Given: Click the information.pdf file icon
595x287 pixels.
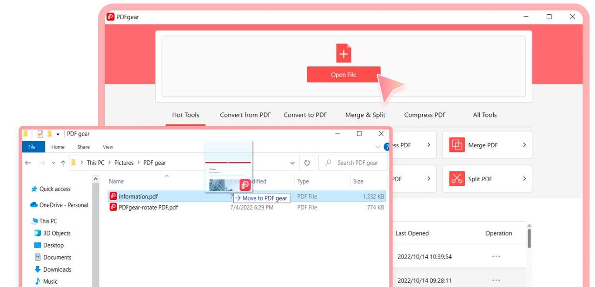Looking at the screenshot, I should [x=113, y=196].
